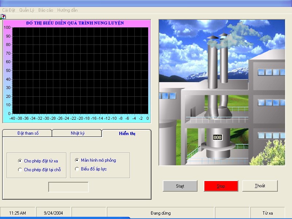The image size is (292, 219).
Task: Open the Hướng dẫn menu
Action: point(68,10)
